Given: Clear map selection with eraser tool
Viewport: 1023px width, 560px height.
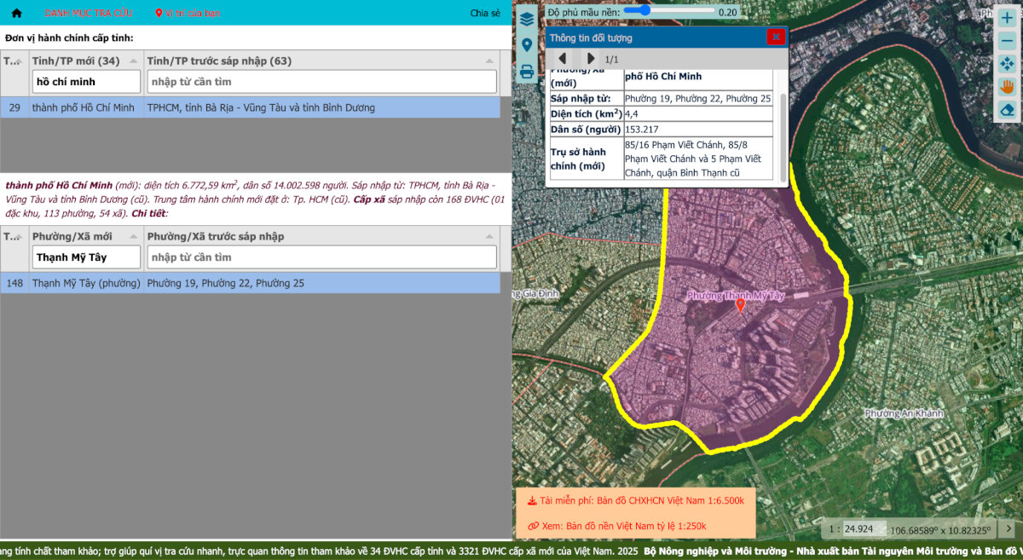Looking at the screenshot, I should [1007, 109].
